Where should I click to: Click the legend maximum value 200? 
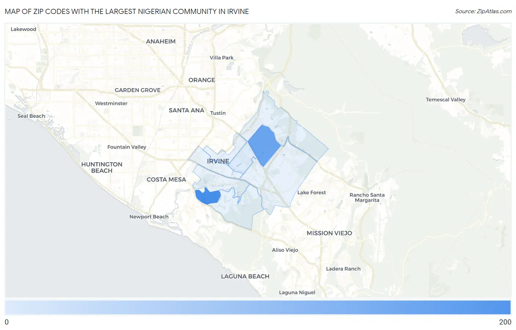point(505,322)
